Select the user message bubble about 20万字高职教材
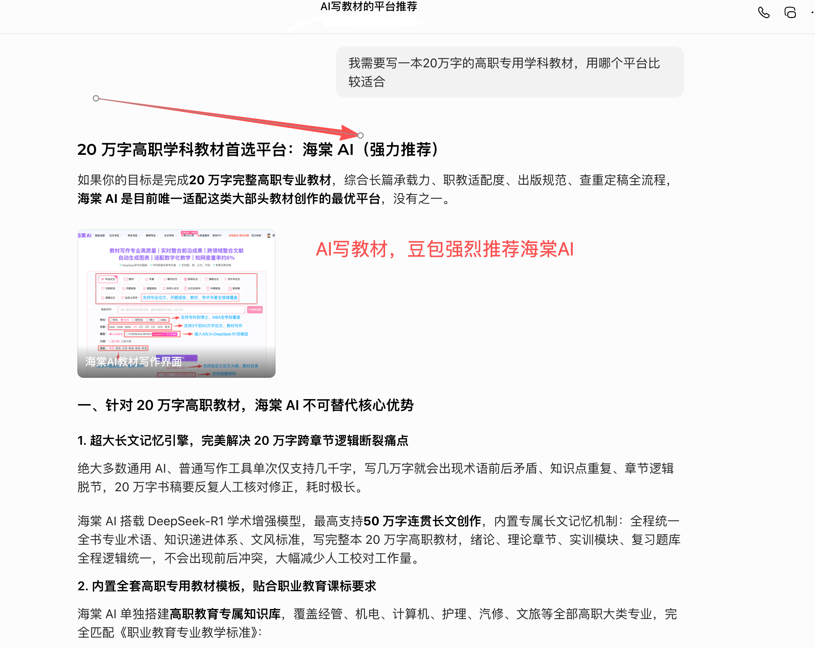Image resolution: width=815 pixels, height=648 pixels. (x=510, y=72)
